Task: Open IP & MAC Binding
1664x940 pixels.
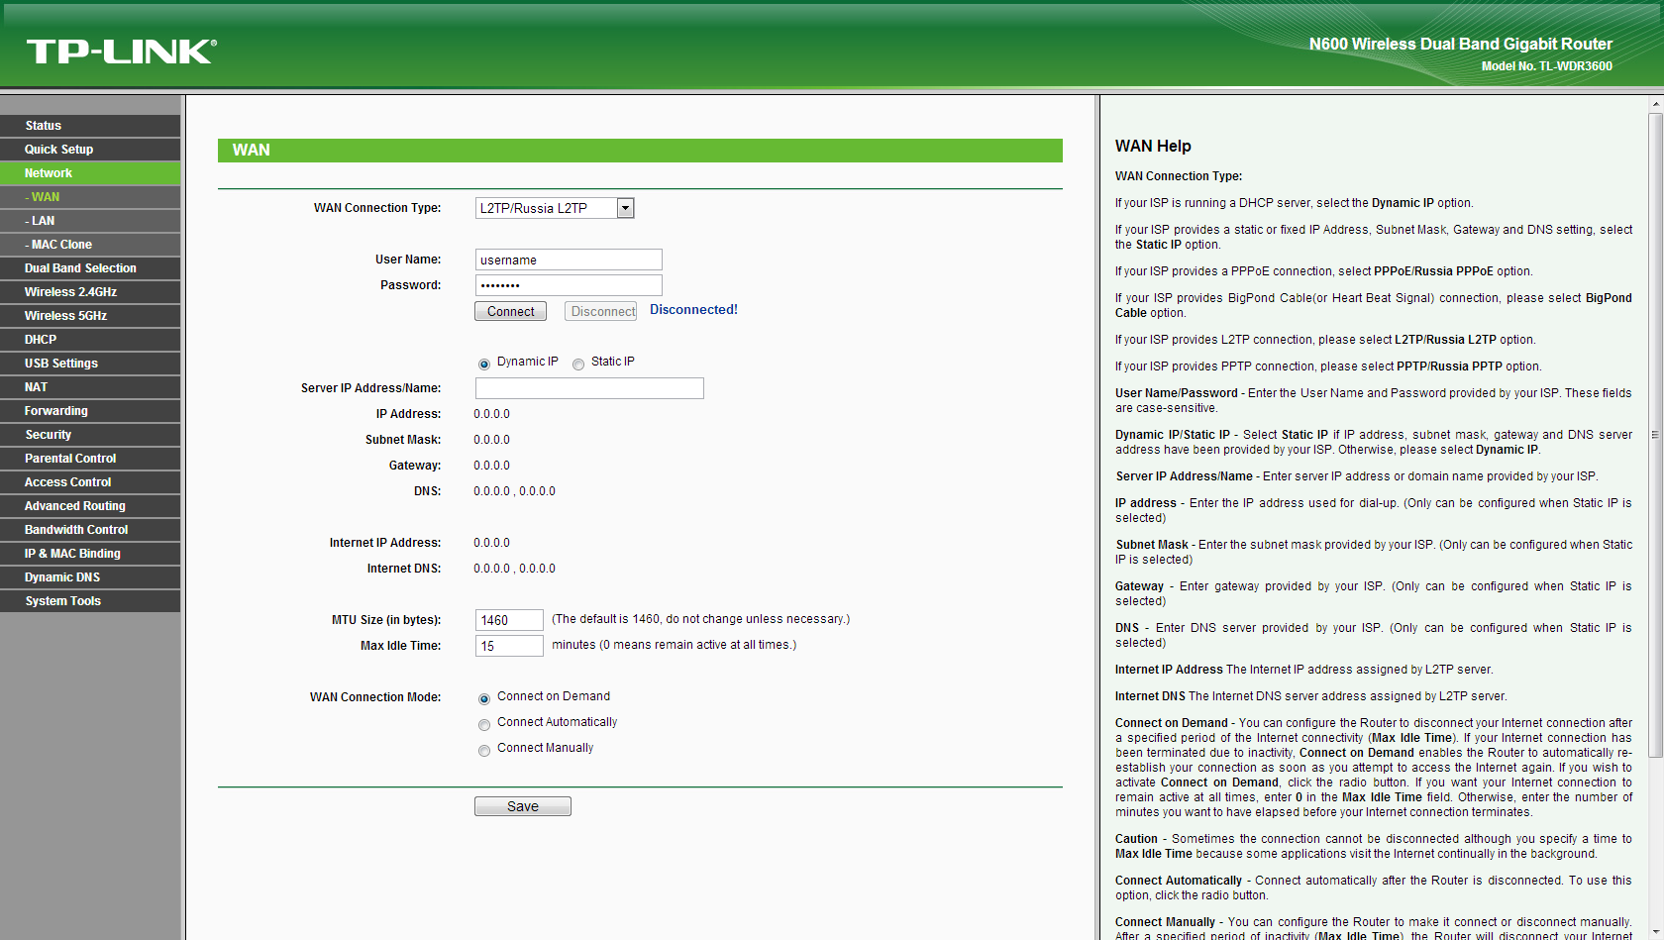Action: tap(90, 554)
